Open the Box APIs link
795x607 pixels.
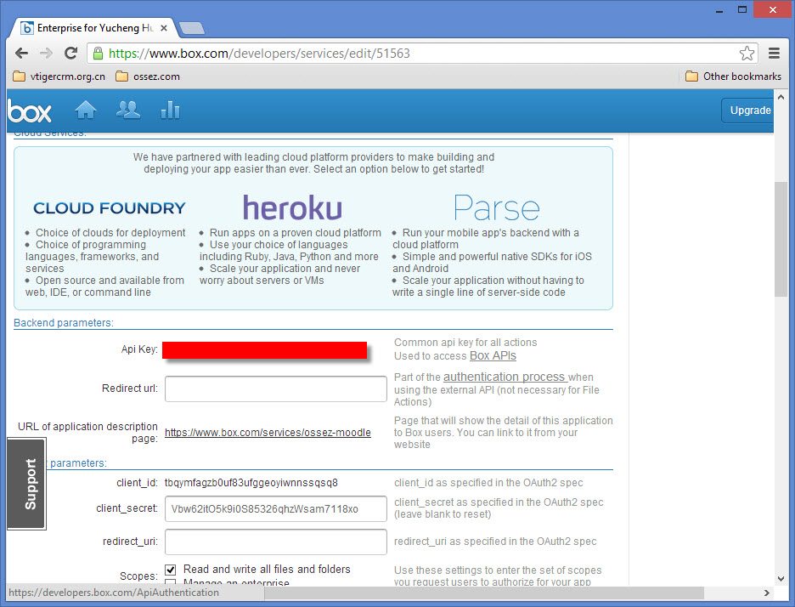[493, 355]
